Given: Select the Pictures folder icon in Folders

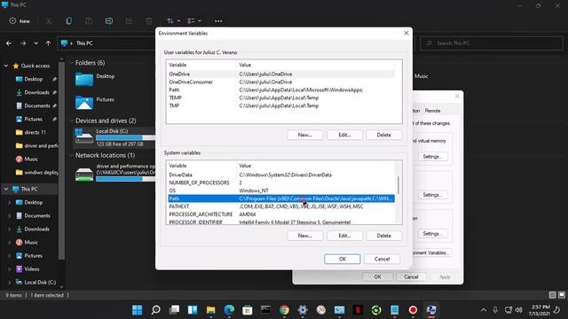Looking at the screenshot, I should pyautogui.click(x=84, y=103).
